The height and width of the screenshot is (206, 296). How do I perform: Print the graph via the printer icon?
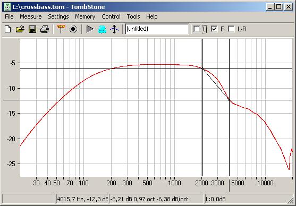click(45, 29)
